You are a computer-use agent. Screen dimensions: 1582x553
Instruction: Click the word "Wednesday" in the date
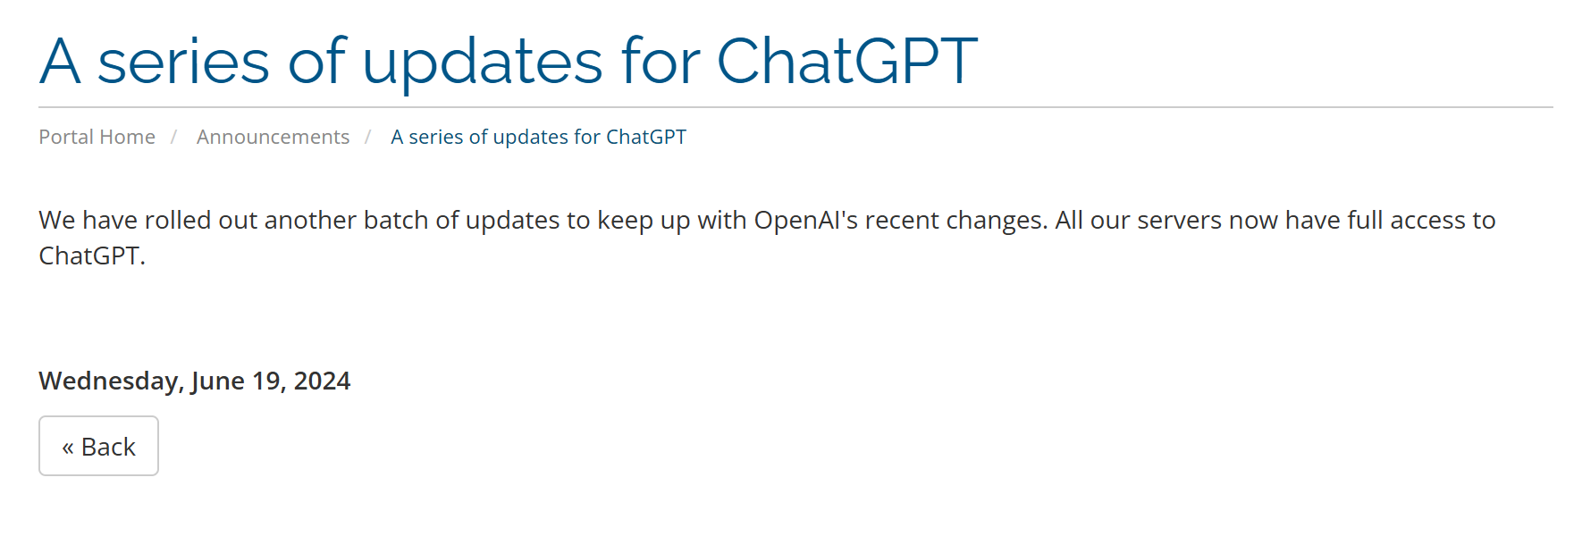point(111,381)
